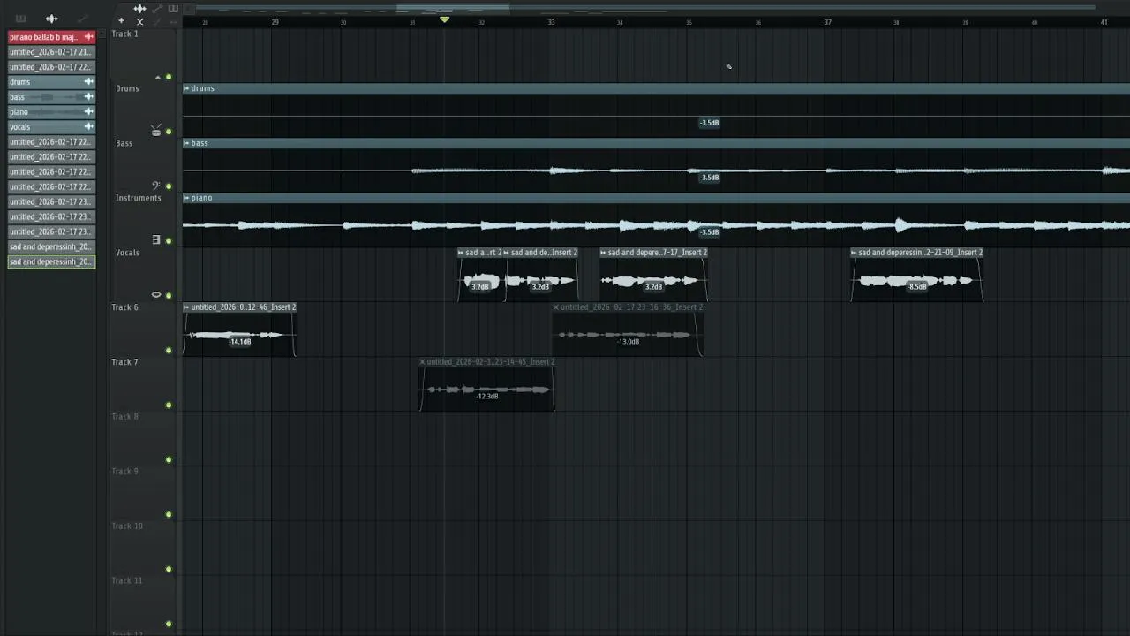
Task: Click bar 33 on the timeline ruler
Action: (551, 22)
